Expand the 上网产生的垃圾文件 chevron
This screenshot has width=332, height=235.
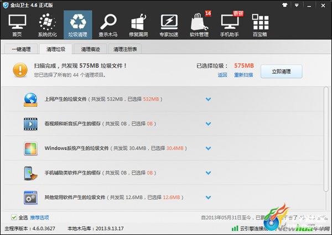coord(209,99)
